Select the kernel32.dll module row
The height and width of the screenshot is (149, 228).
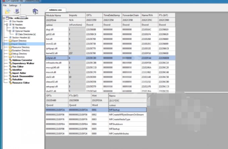(x=52, y=53)
